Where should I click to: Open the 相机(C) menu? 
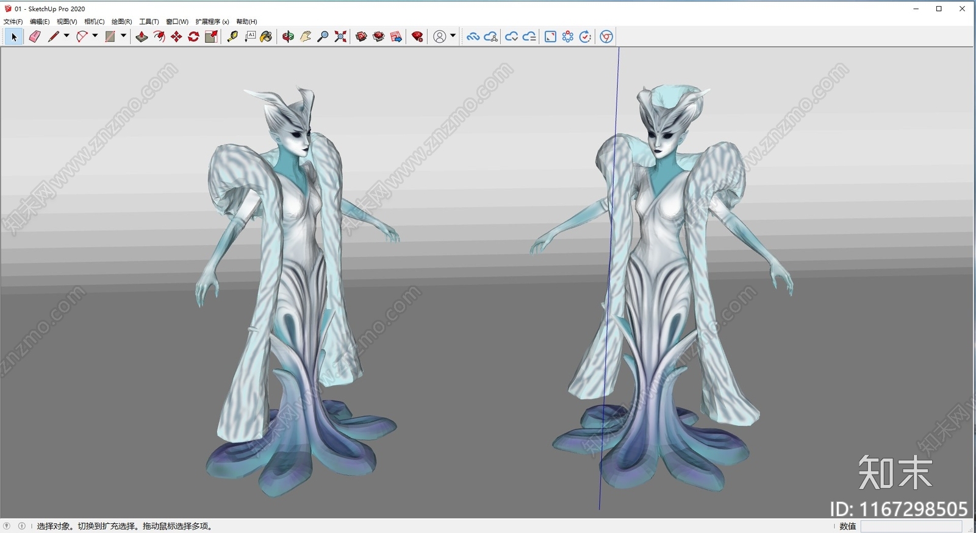coord(94,21)
